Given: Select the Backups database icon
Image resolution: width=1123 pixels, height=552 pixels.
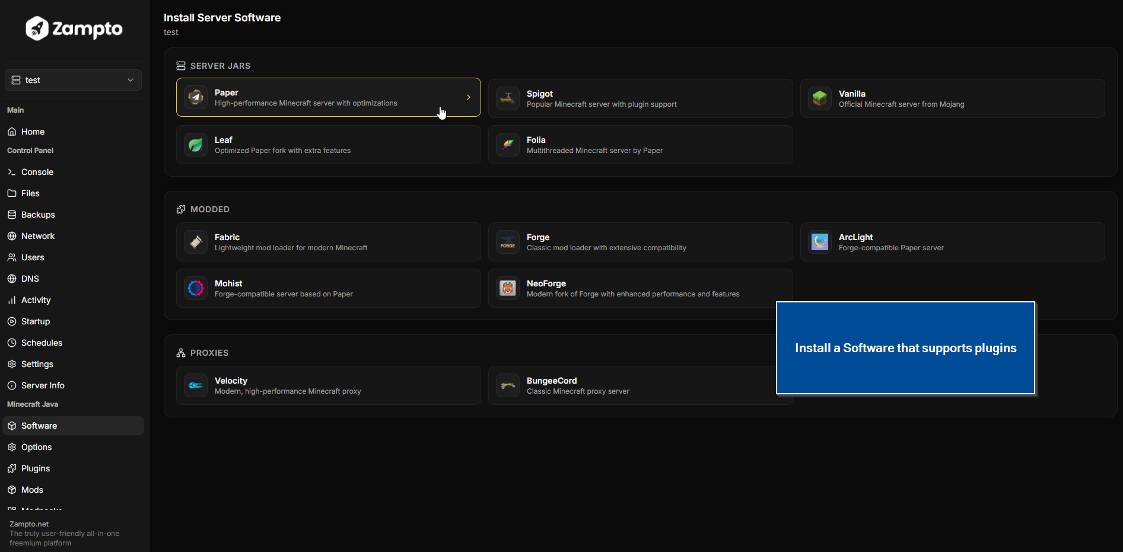Looking at the screenshot, I should (x=12, y=215).
